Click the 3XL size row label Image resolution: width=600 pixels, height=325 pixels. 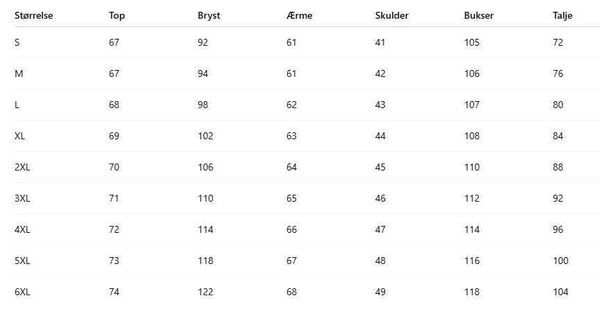pos(22,198)
